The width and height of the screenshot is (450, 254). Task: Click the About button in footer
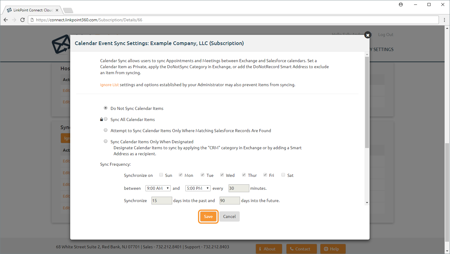tap(269, 249)
